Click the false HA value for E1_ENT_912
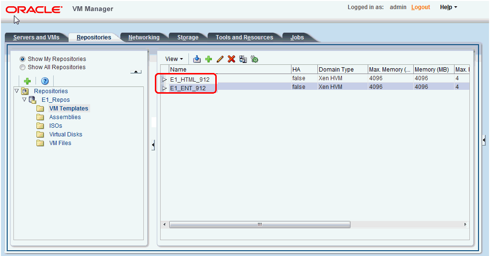 [x=299, y=86]
